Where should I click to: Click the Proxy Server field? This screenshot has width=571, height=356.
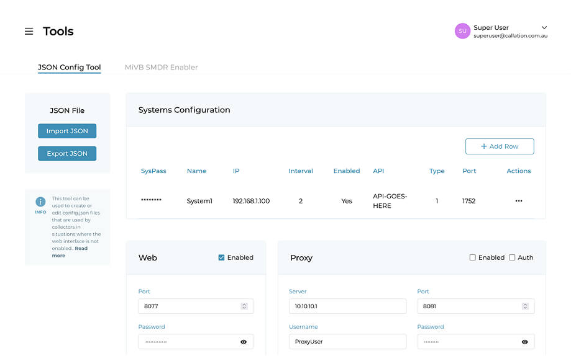[x=347, y=306]
